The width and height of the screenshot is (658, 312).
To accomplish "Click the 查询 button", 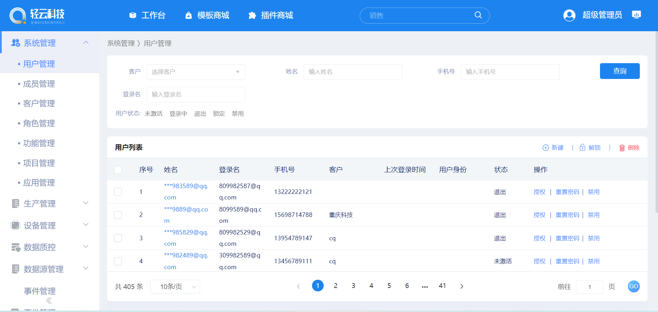I will click(620, 71).
